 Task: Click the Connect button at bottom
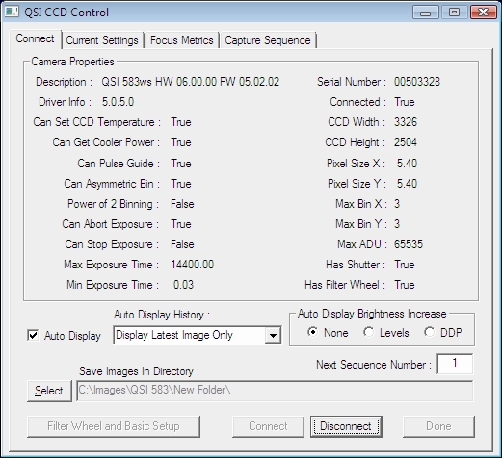[268, 426]
